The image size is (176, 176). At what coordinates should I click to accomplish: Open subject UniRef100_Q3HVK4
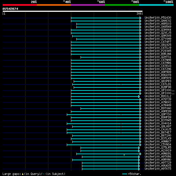click(x=158, y=30)
